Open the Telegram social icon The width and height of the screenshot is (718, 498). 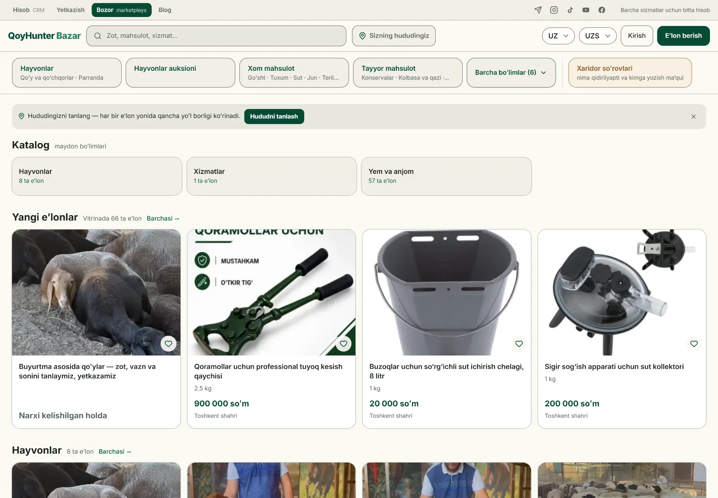coord(538,10)
